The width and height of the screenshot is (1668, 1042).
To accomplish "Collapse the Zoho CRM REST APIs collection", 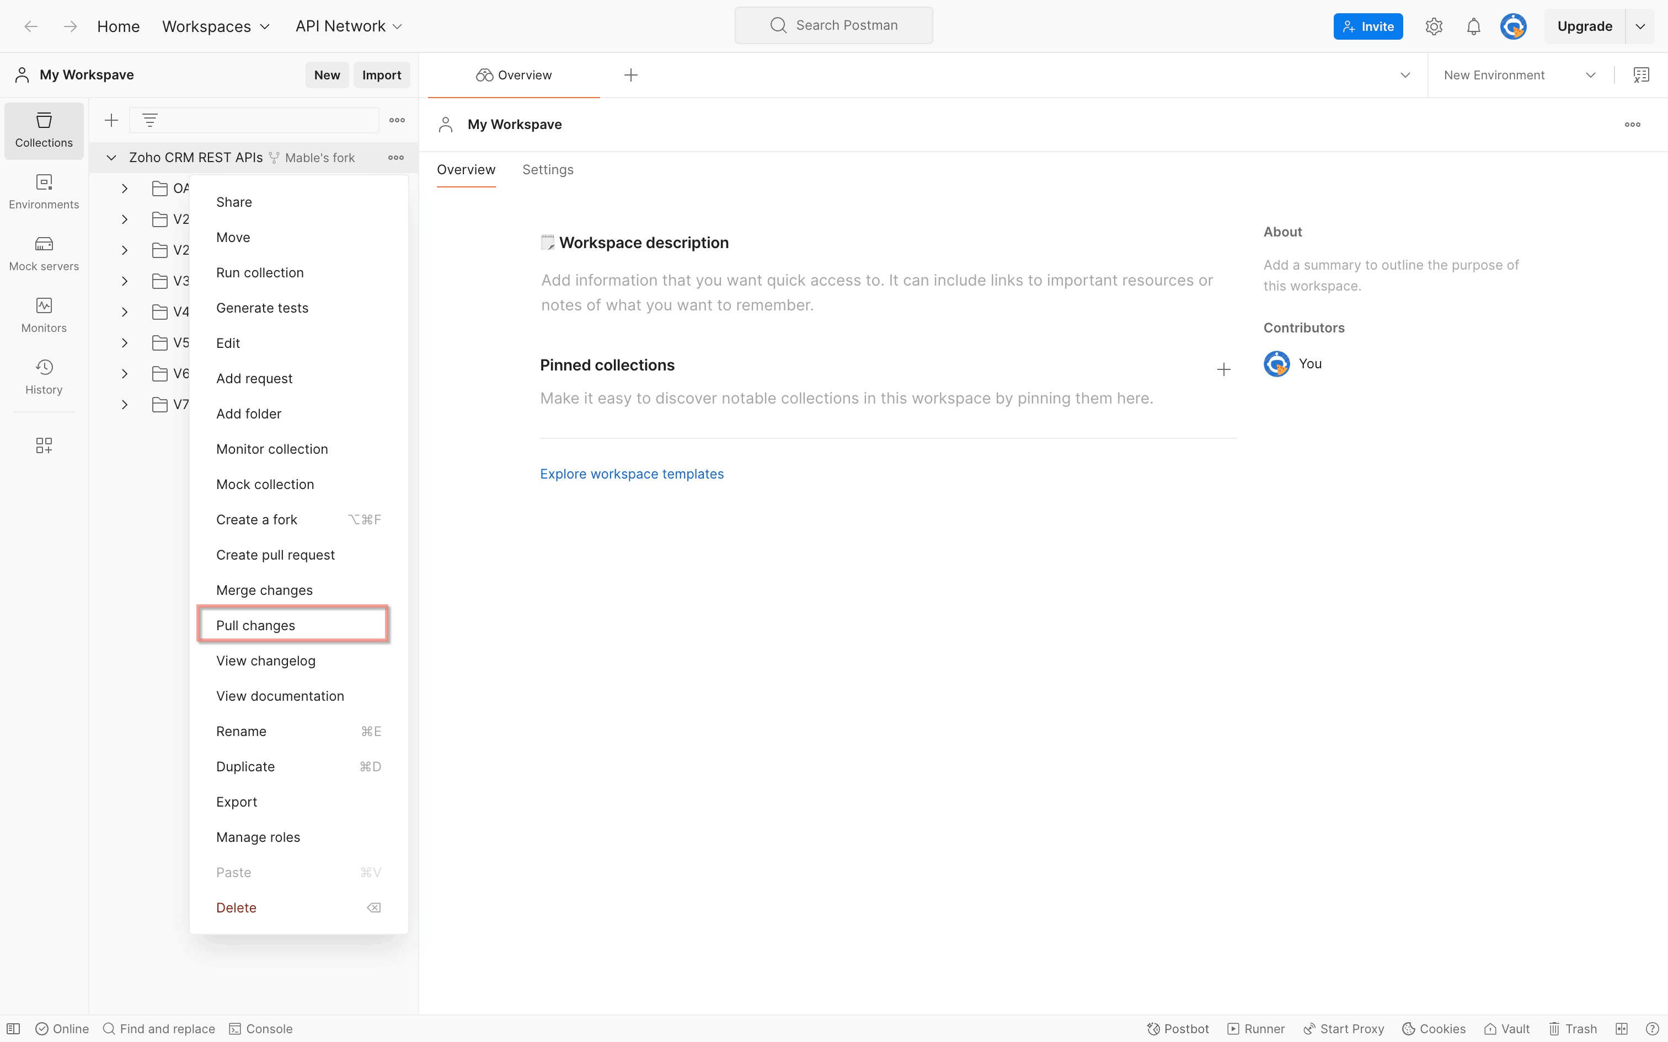I will 111,158.
